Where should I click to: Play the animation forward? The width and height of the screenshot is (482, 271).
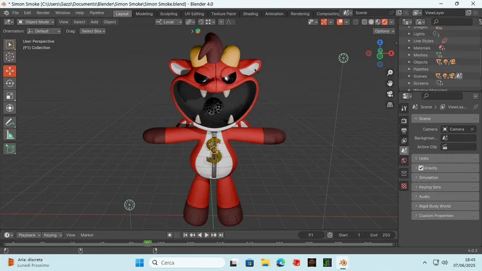click(x=207, y=235)
